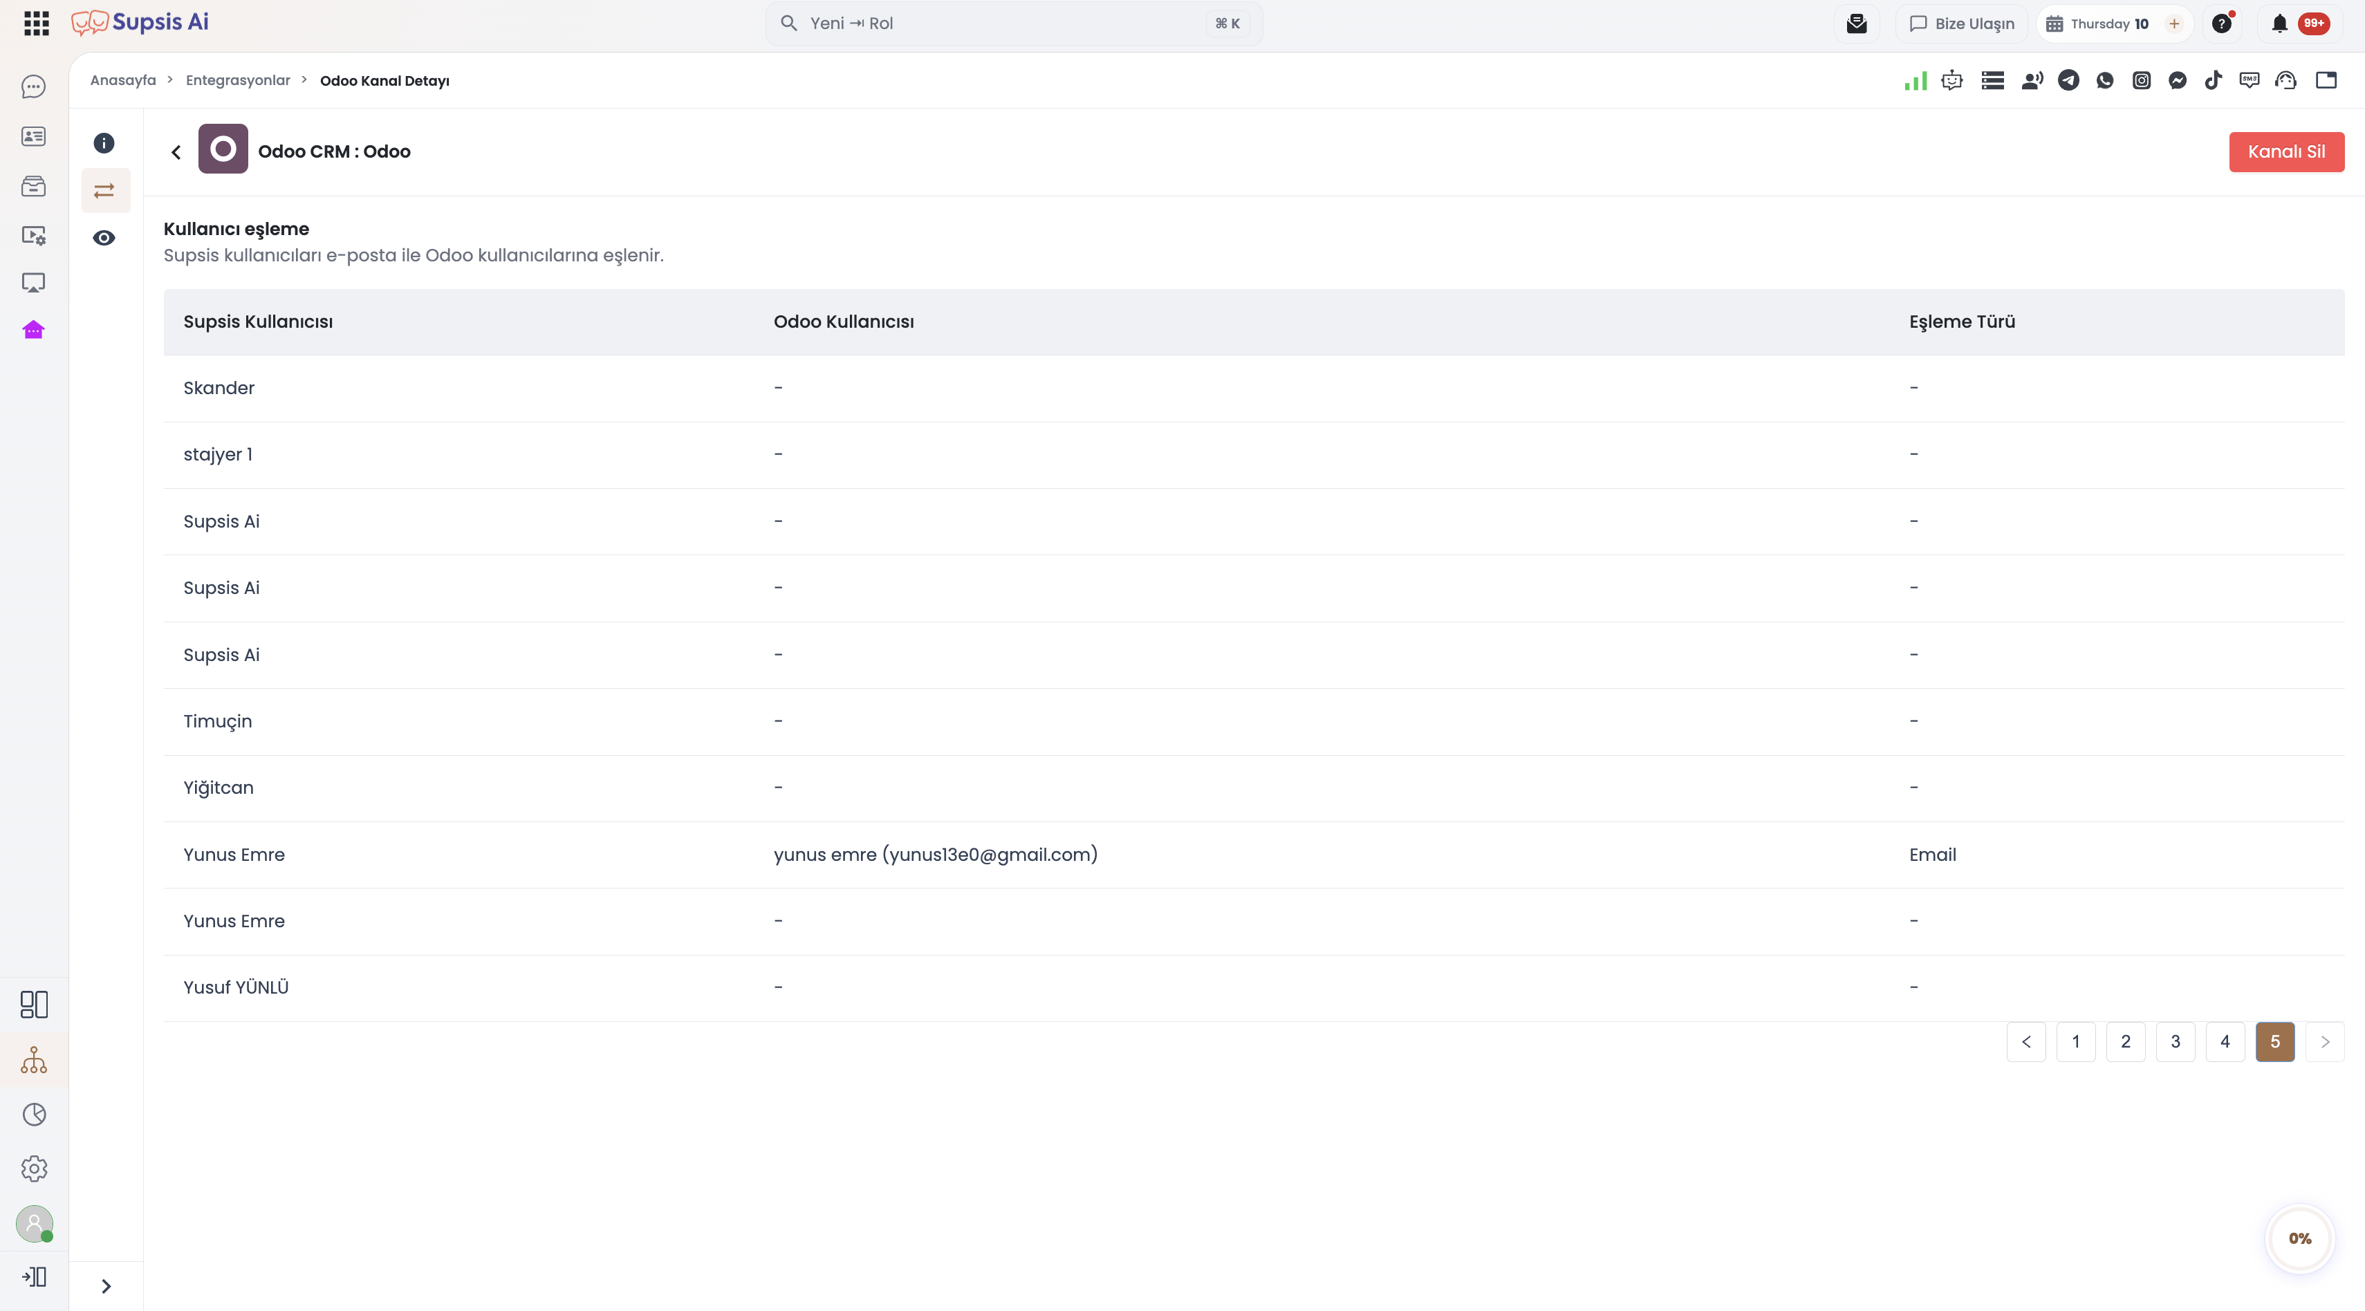The height and width of the screenshot is (1311, 2365).
Task: Open the help question mark icon
Action: [2222, 24]
